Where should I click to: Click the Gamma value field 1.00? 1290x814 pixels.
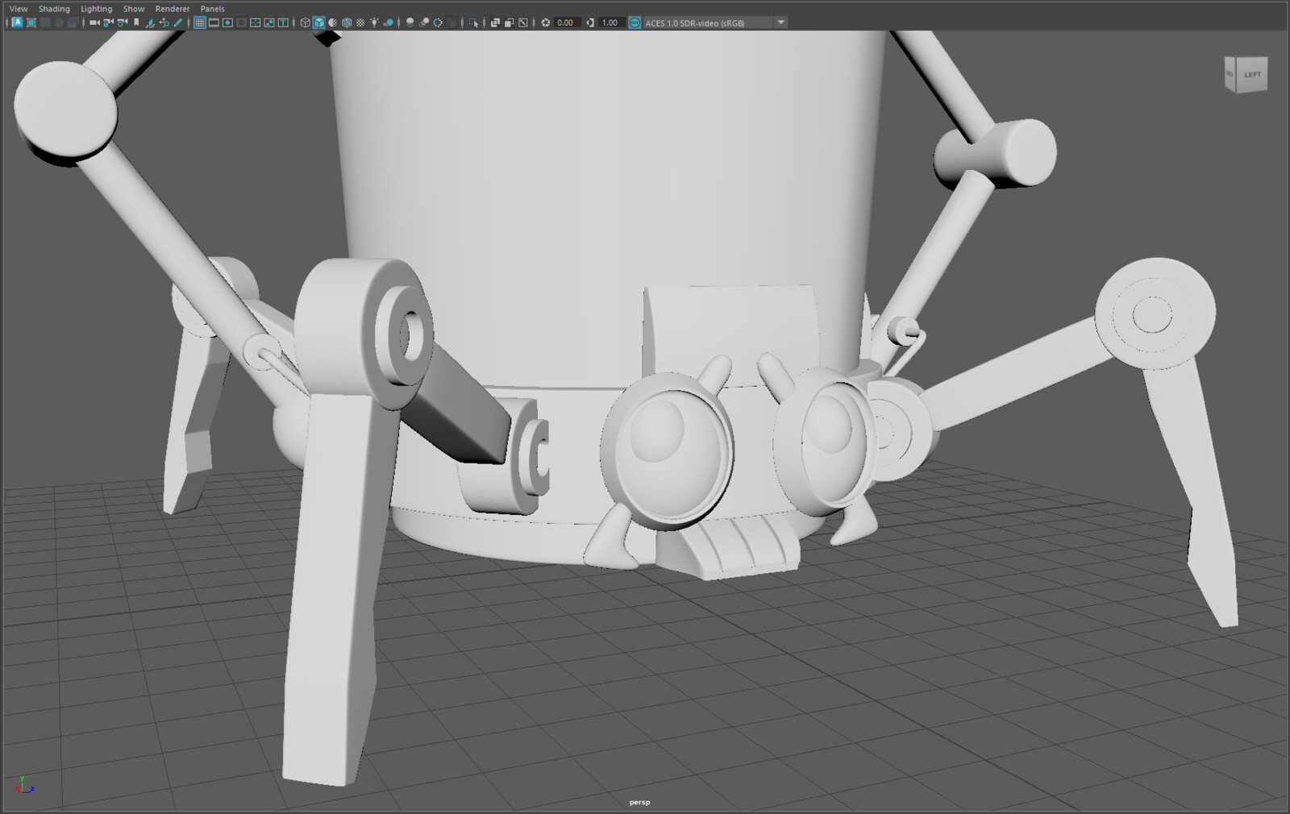click(610, 23)
